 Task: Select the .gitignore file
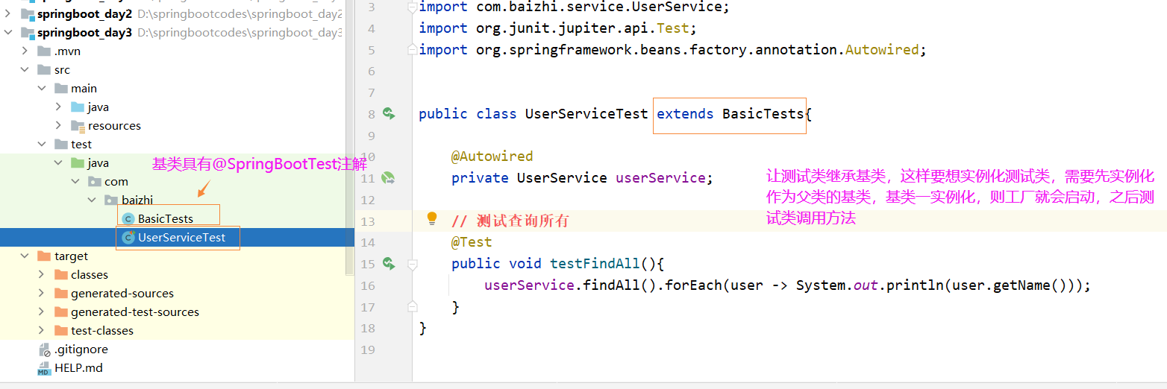tap(81, 349)
